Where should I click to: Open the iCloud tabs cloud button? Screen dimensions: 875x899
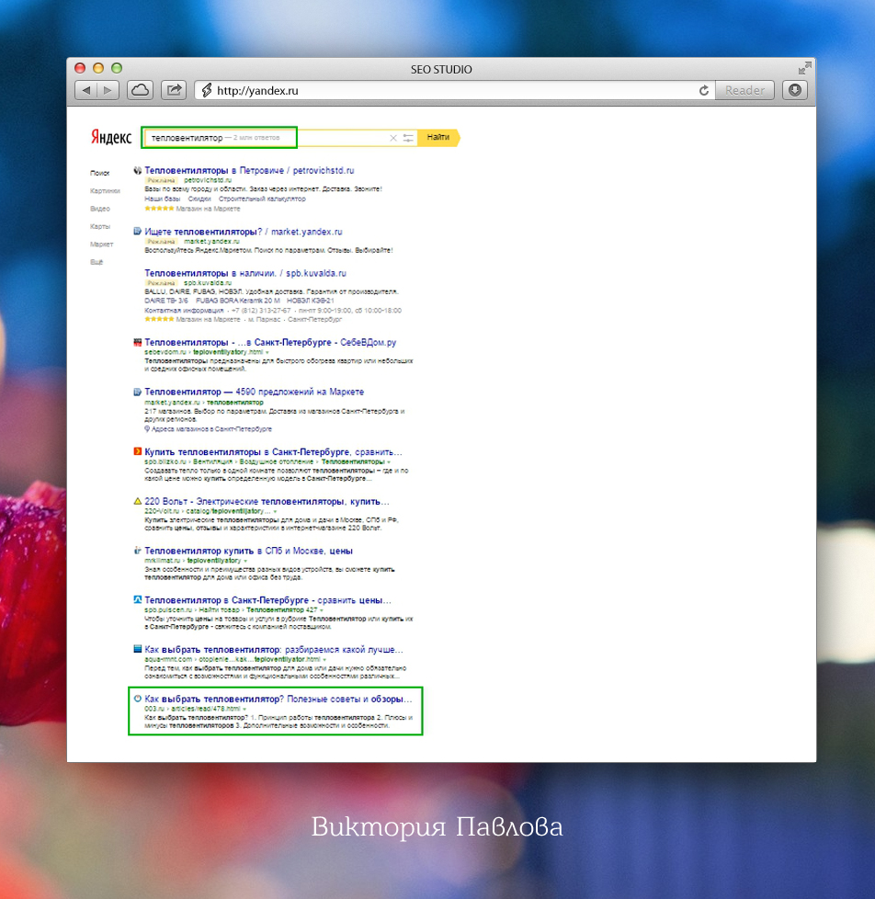pos(141,90)
